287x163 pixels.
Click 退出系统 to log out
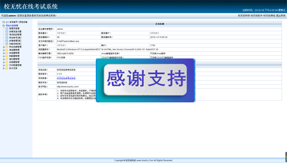click(x=280, y=16)
